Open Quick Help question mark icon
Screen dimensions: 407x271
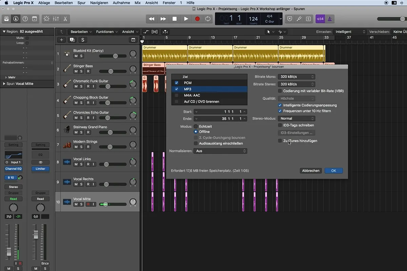pos(25,19)
